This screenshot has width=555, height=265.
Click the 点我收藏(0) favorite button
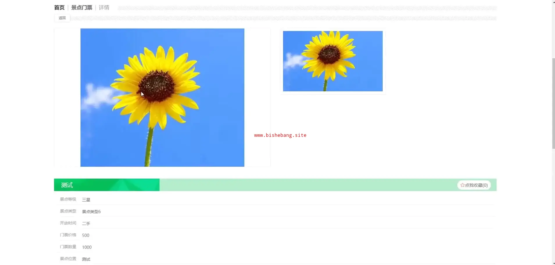pyautogui.click(x=474, y=185)
